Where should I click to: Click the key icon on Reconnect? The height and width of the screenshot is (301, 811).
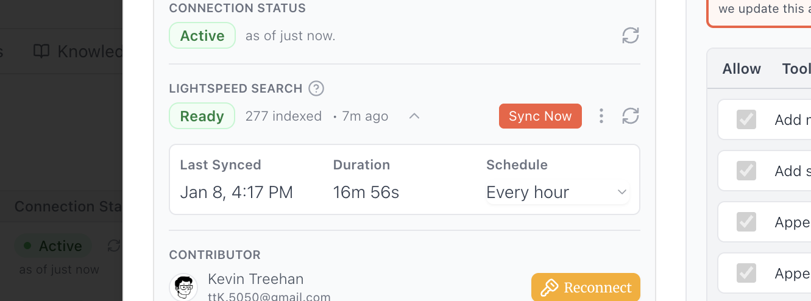(549, 288)
